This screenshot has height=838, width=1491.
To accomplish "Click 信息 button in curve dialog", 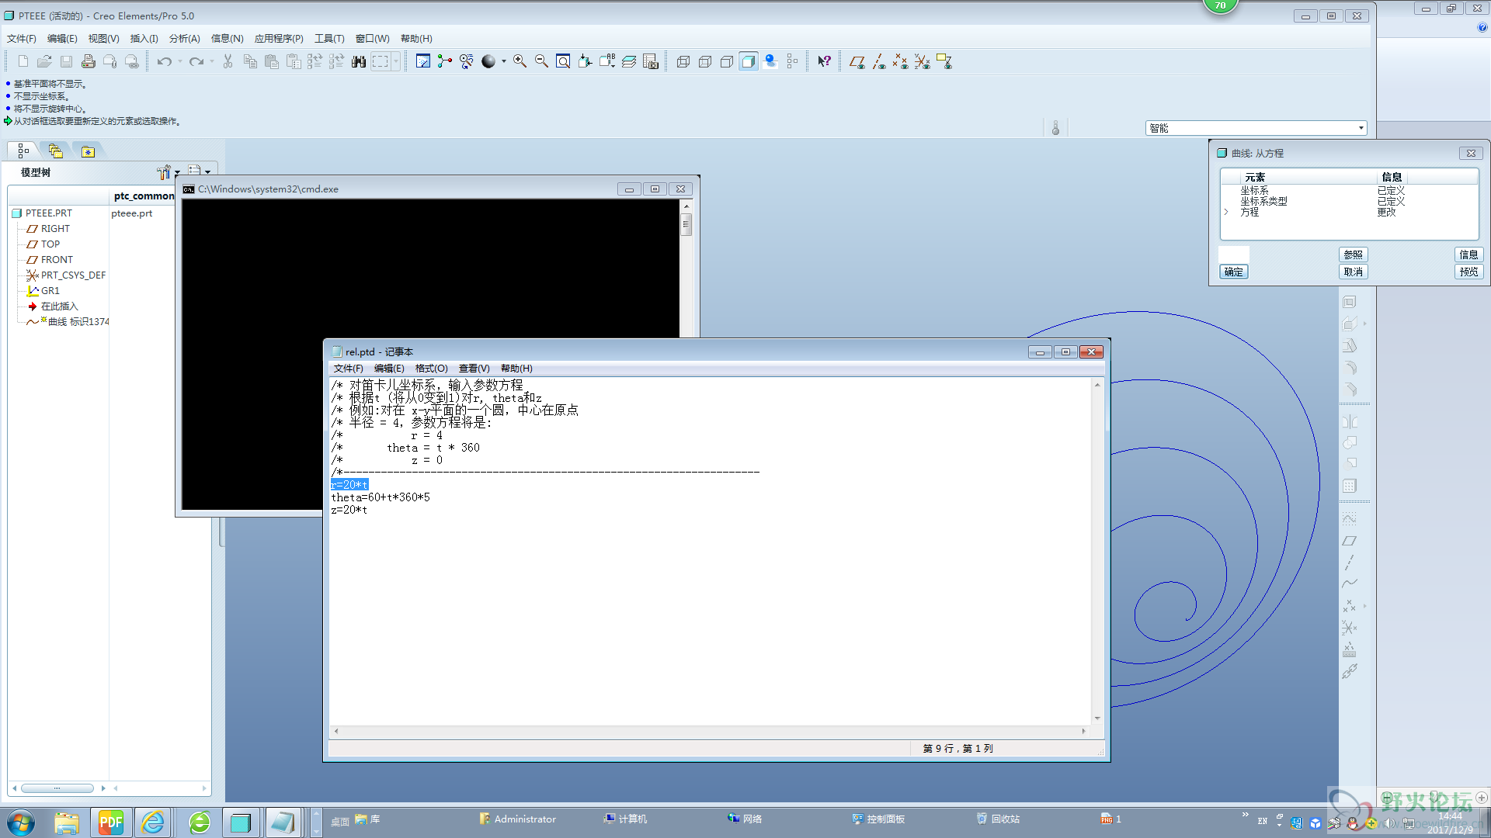I will tap(1469, 255).
